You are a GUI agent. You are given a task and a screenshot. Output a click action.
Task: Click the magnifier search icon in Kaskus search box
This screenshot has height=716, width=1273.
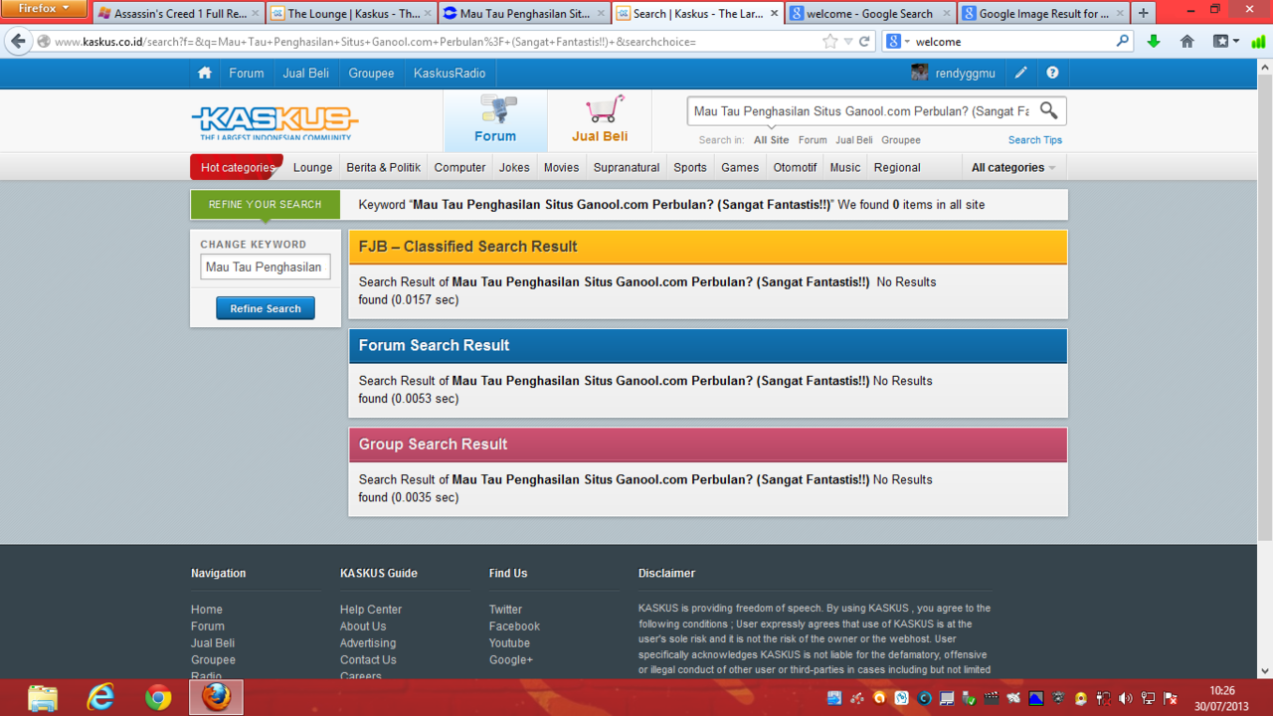click(x=1049, y=110)
